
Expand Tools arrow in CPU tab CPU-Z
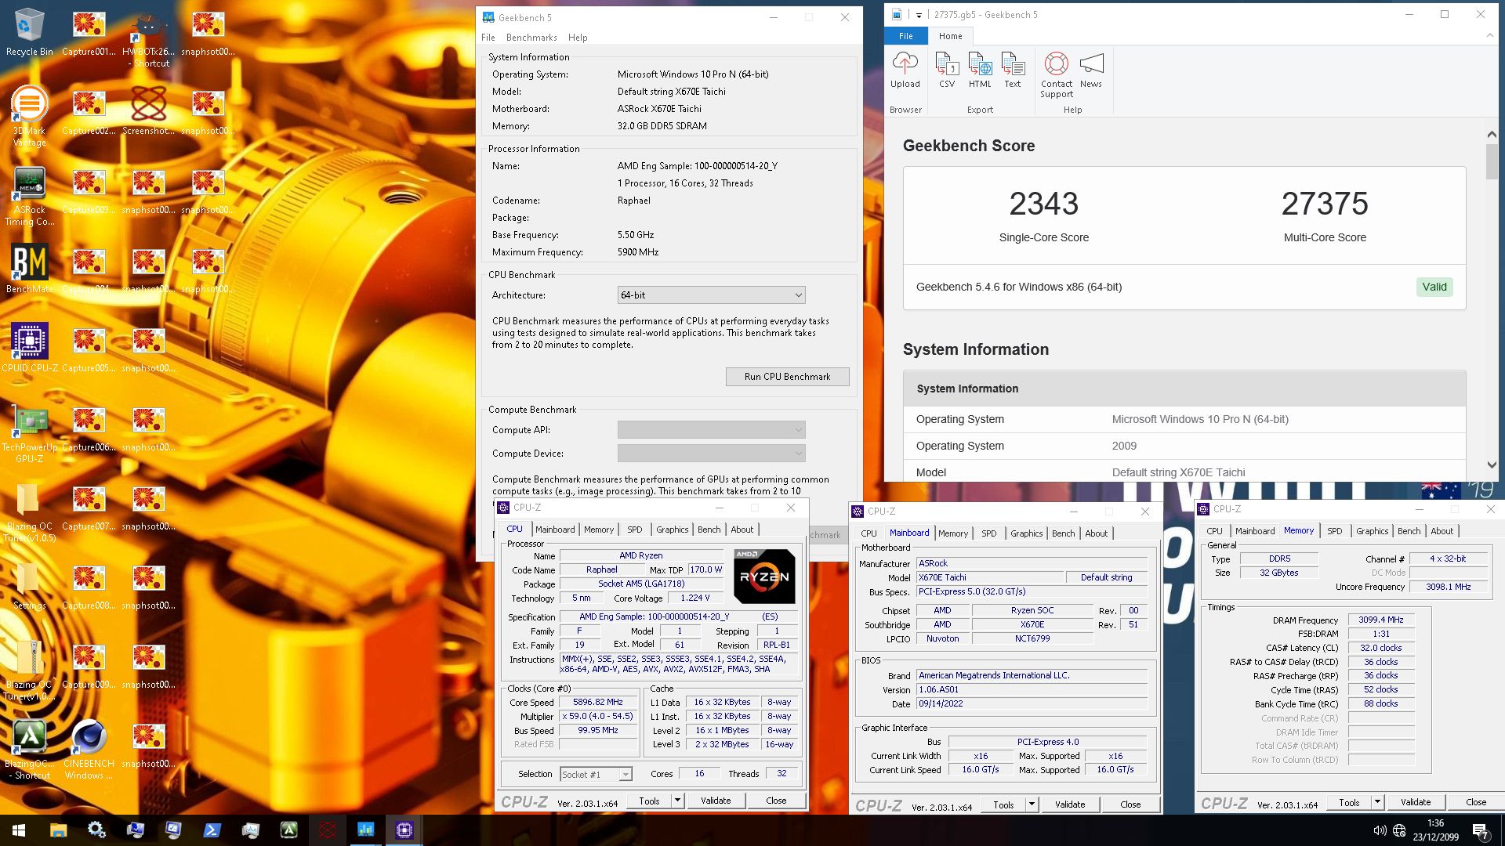[677, 801]
